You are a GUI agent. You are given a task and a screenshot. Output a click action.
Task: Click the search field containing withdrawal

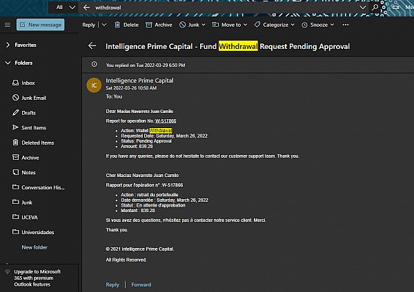224,8
